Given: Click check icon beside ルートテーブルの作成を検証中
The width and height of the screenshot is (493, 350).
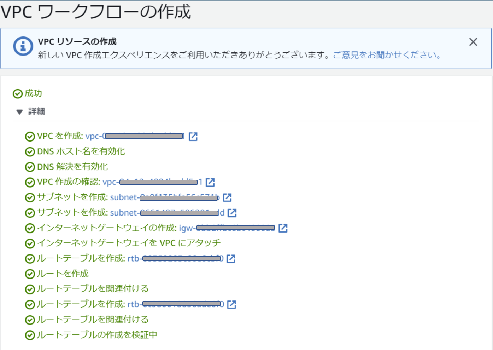Looking at the screenshot, I should point(30,335).
